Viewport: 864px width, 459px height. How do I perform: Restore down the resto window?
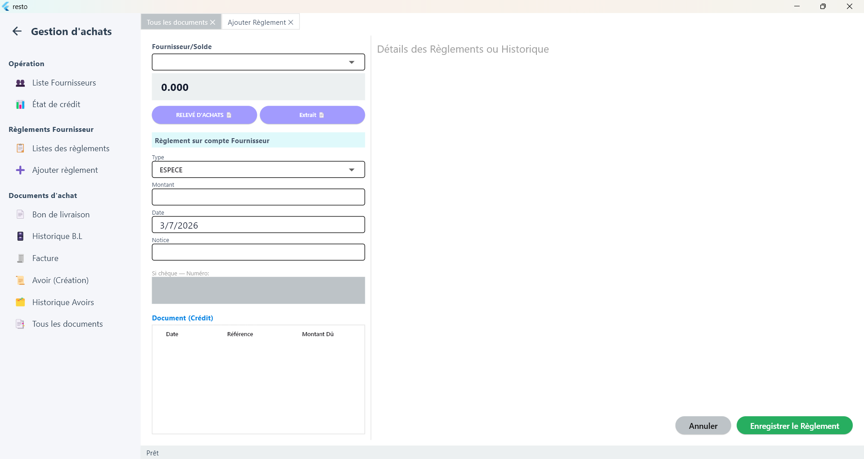(823, 6)
